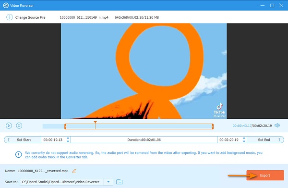Minimize the Video Reverser window

[263, 5]
